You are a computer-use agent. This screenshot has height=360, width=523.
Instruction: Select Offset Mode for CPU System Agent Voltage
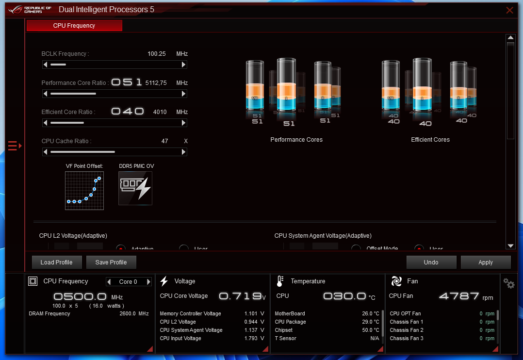(x=356, y=247)
